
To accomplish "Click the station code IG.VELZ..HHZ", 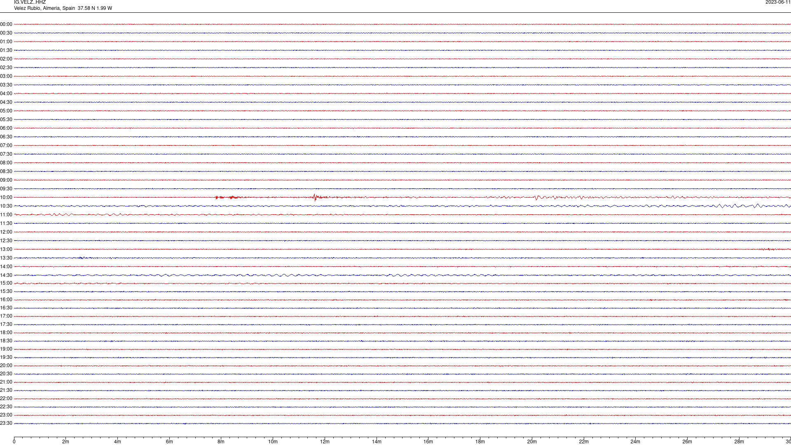I will [30, 2].
